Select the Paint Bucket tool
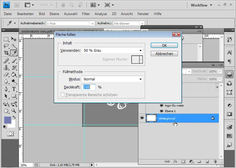 (x=14, y=75)
